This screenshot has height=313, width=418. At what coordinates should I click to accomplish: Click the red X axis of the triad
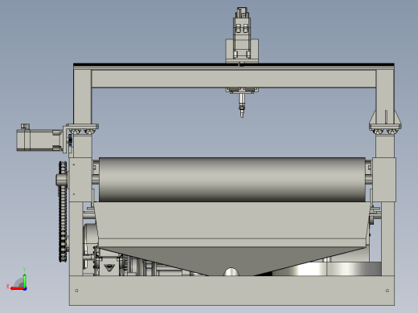tap(17, 288)
